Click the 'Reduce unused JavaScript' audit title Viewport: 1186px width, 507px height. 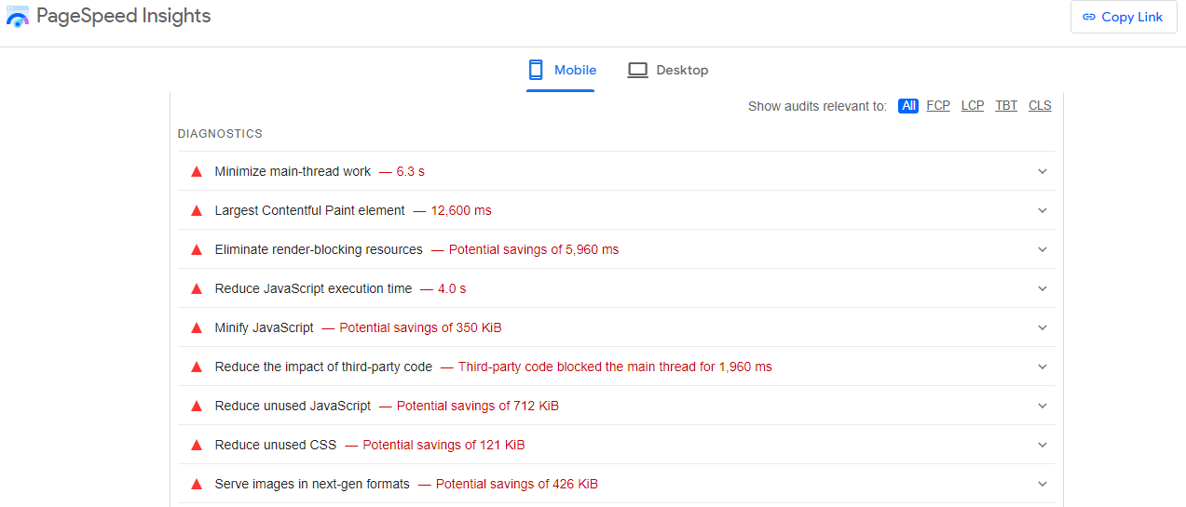click(293, 406)
